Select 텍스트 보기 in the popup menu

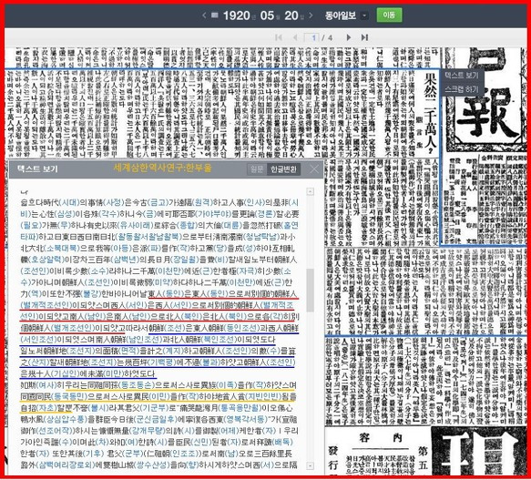click(462, 76)
